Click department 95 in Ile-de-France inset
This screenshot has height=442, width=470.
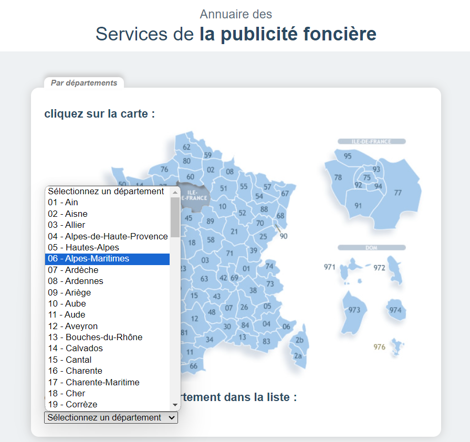pyautogui.click(x=348, y=156)
